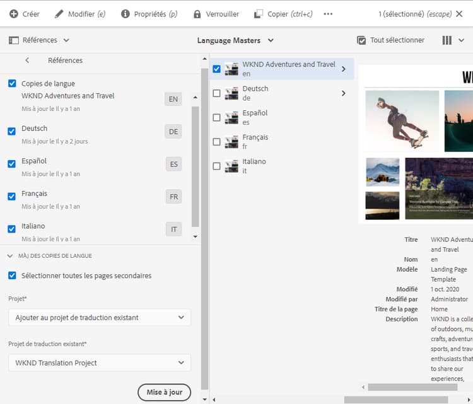Toggle Copies de langue checkbox
Image resolution: width=473 pixels, height=404 pixels.
pos(12,83)
